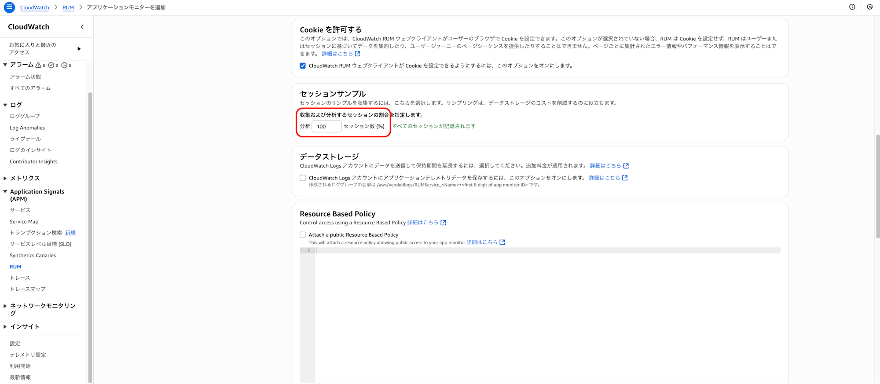This screenshot has height=384, width=880.
Task: Open トレースマップ in sidebar
Action: [28, 289]
